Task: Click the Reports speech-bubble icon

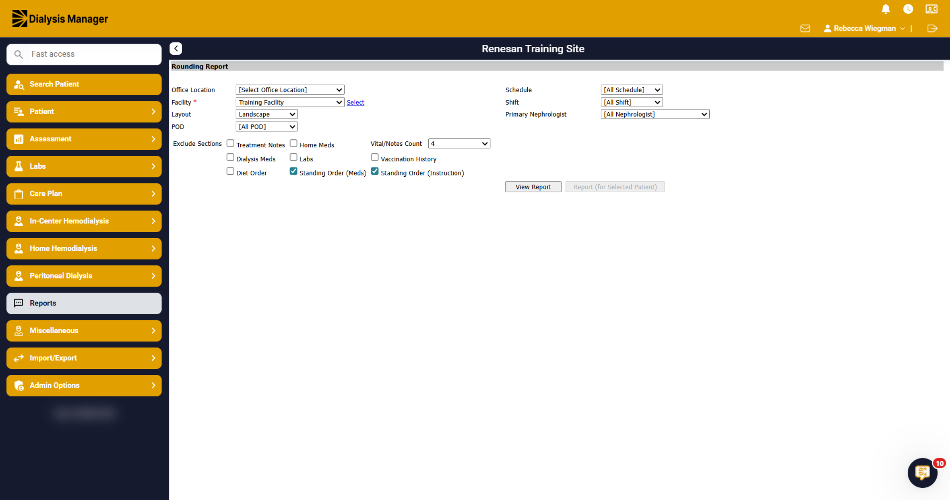Action: coord(19,303)
